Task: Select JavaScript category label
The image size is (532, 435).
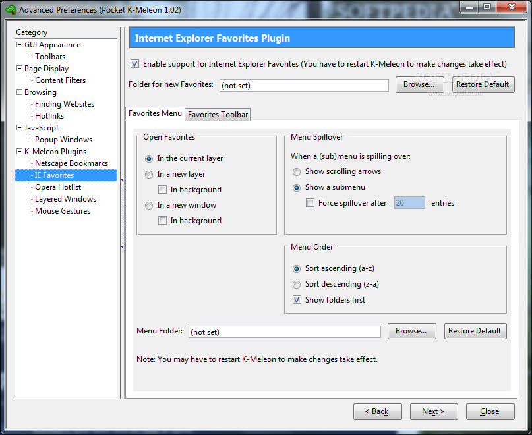Action: (x=41, y=128)
